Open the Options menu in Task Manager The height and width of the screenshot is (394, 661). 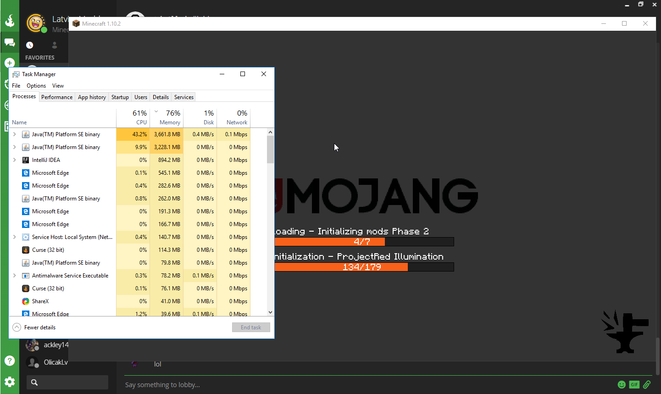click(36, 86)
